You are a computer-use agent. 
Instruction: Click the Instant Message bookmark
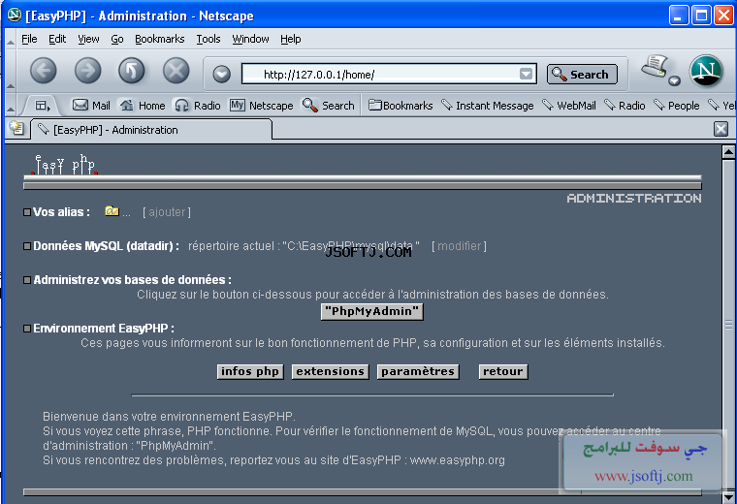pos(488,106)
